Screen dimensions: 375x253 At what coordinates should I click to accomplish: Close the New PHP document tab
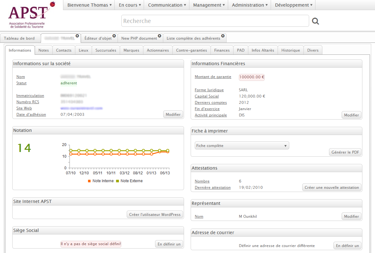[159, 36]
